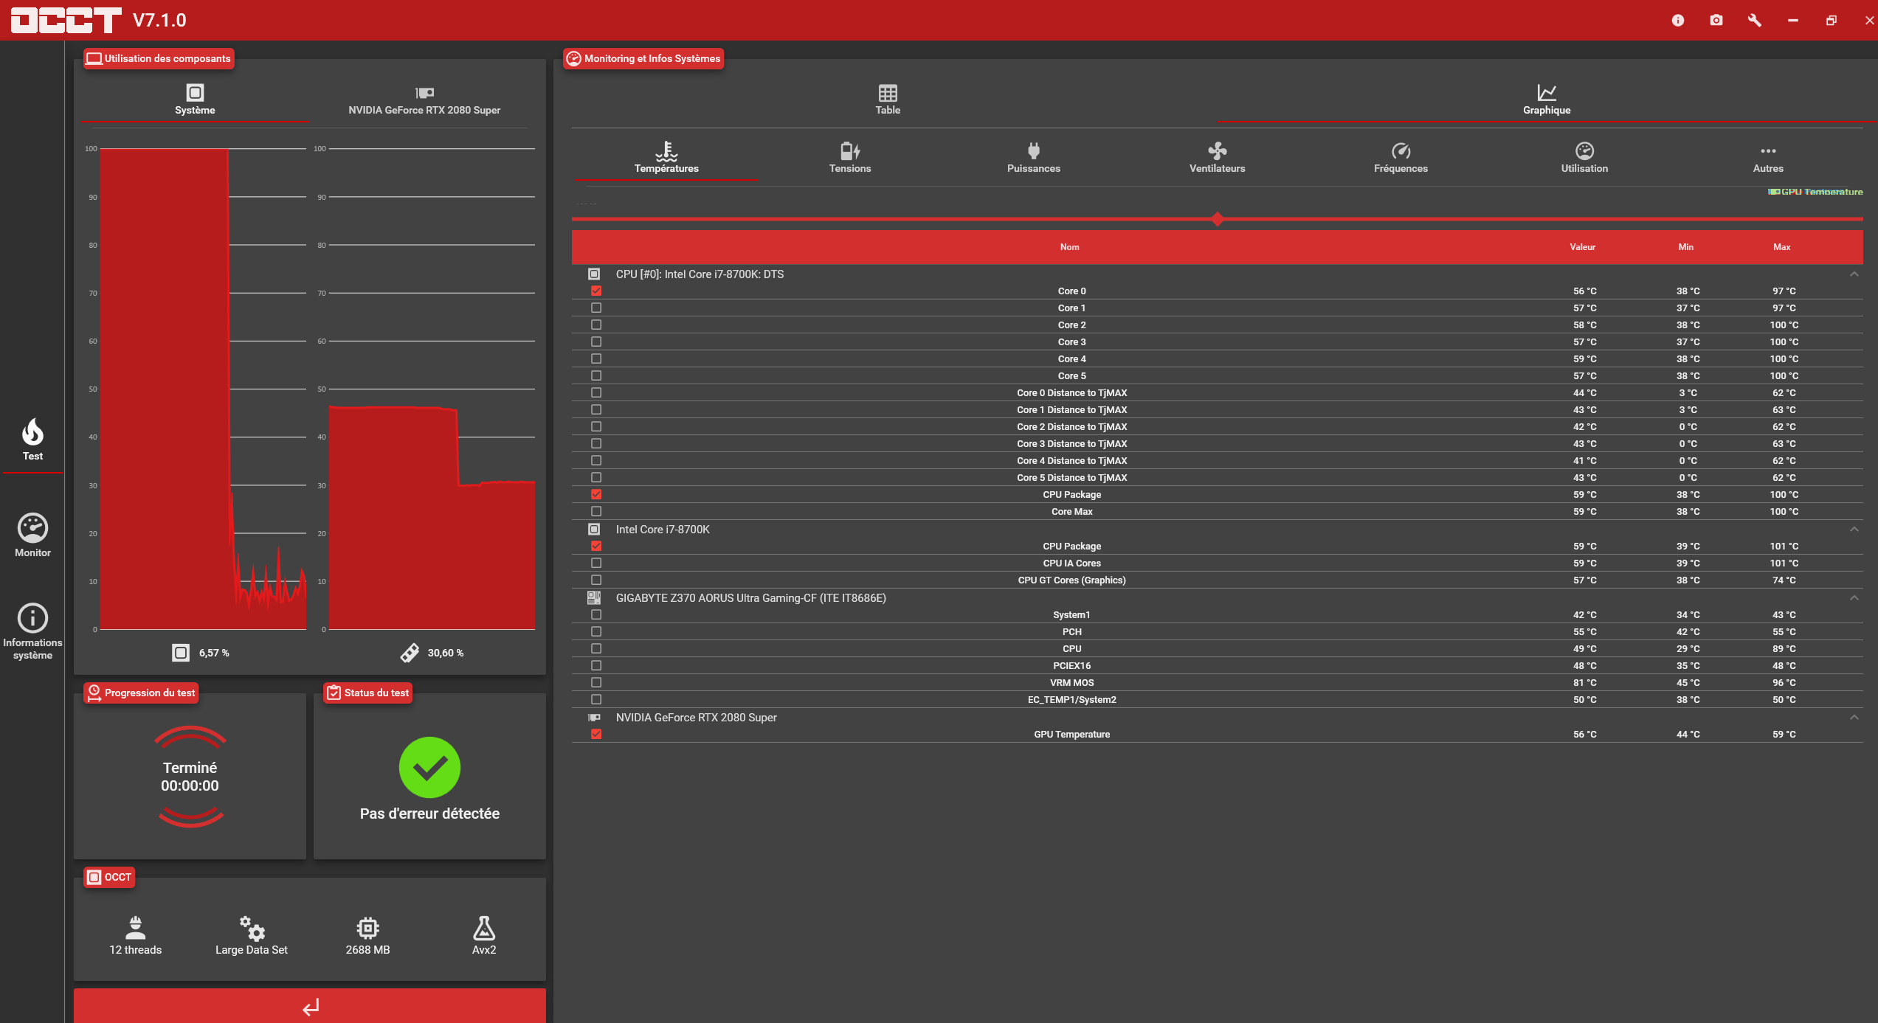Collapse the Intel Core i7-8700K group chevron
Image resolution: width=1878 pixels, height=1023 pixels.
(1854, 530)
